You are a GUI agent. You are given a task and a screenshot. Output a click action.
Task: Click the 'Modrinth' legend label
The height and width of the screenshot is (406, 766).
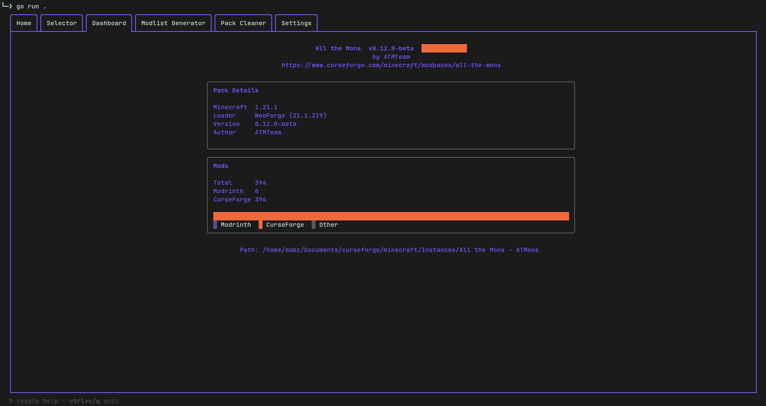(x=236, y=225)
